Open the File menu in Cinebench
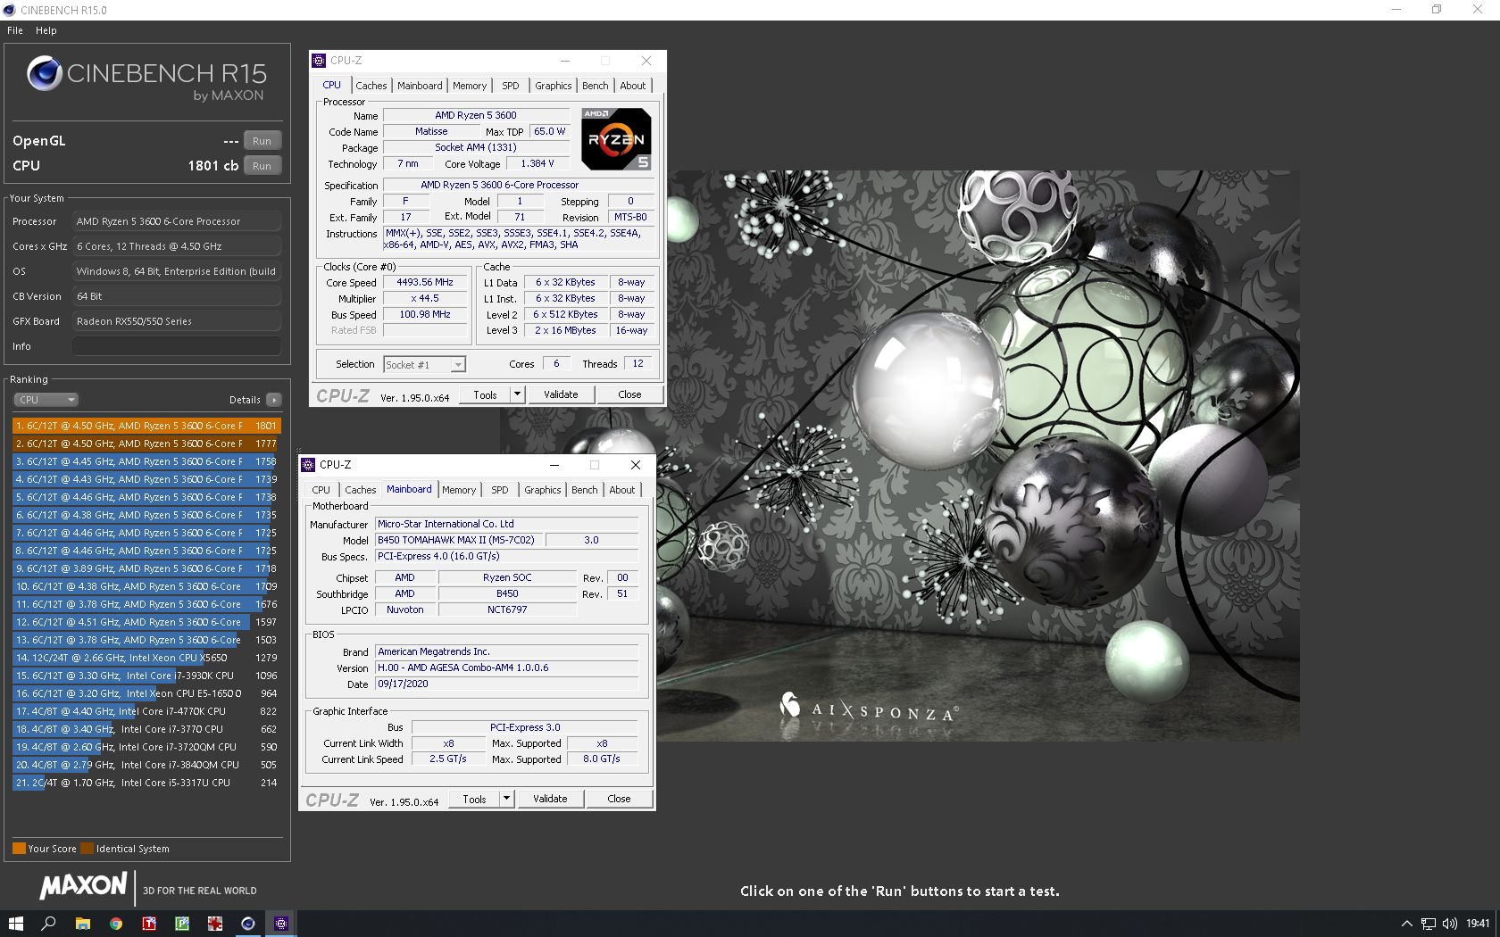 (x=15, y=30)
